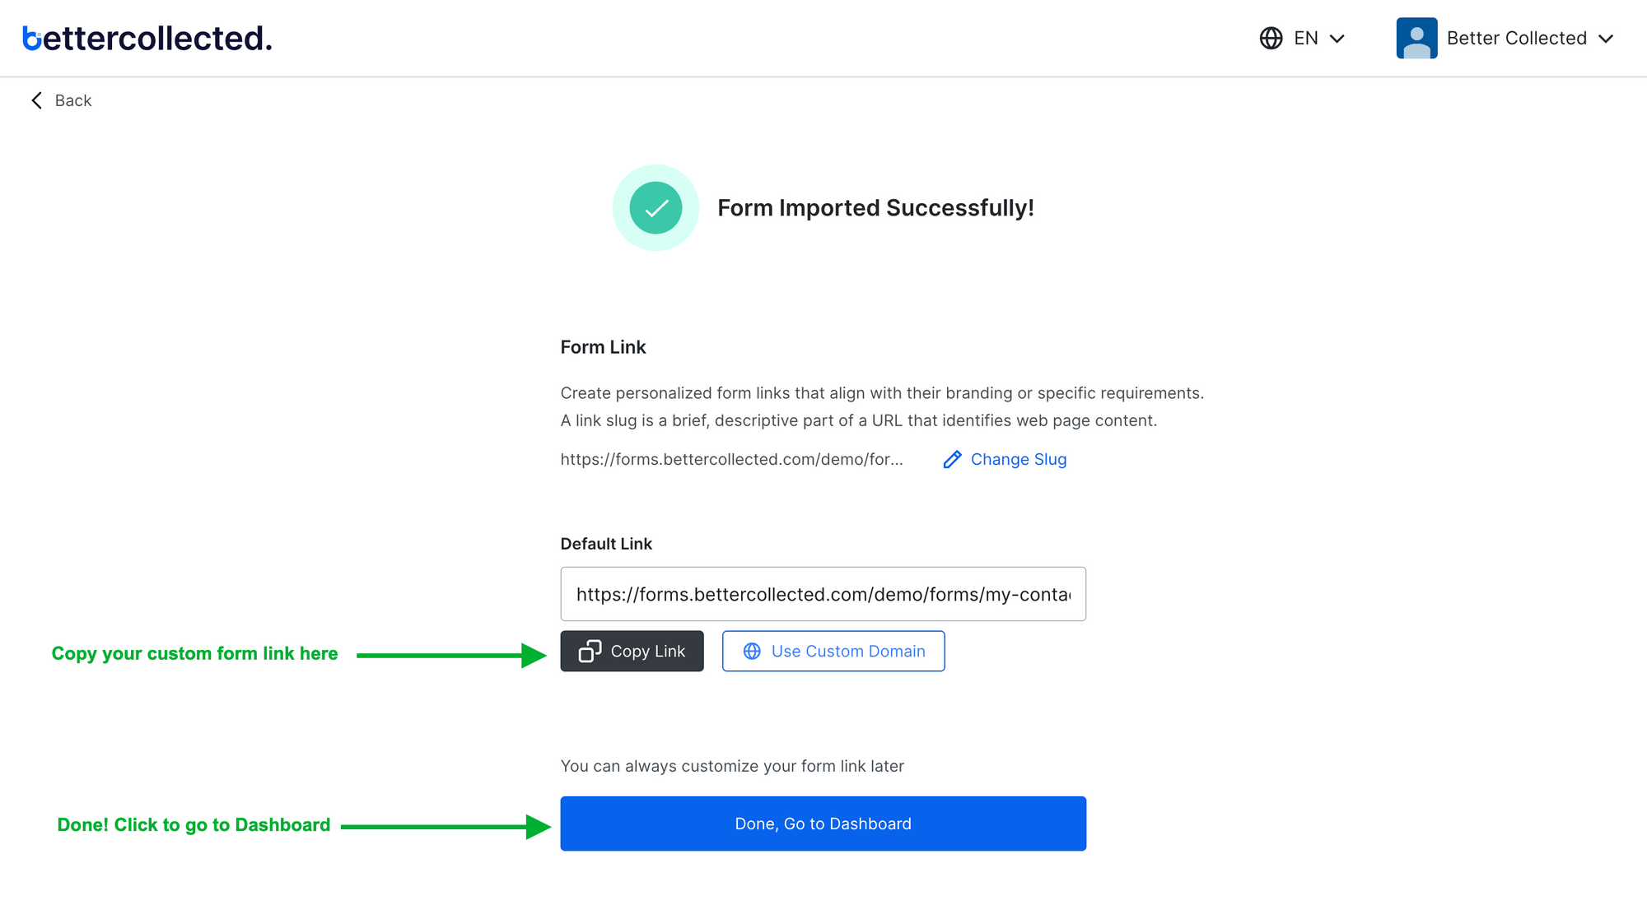Click the globe icon on Use Custom Domain
Screen dimensions: 1647x900
pyautogui.click(x=751, y=651)
